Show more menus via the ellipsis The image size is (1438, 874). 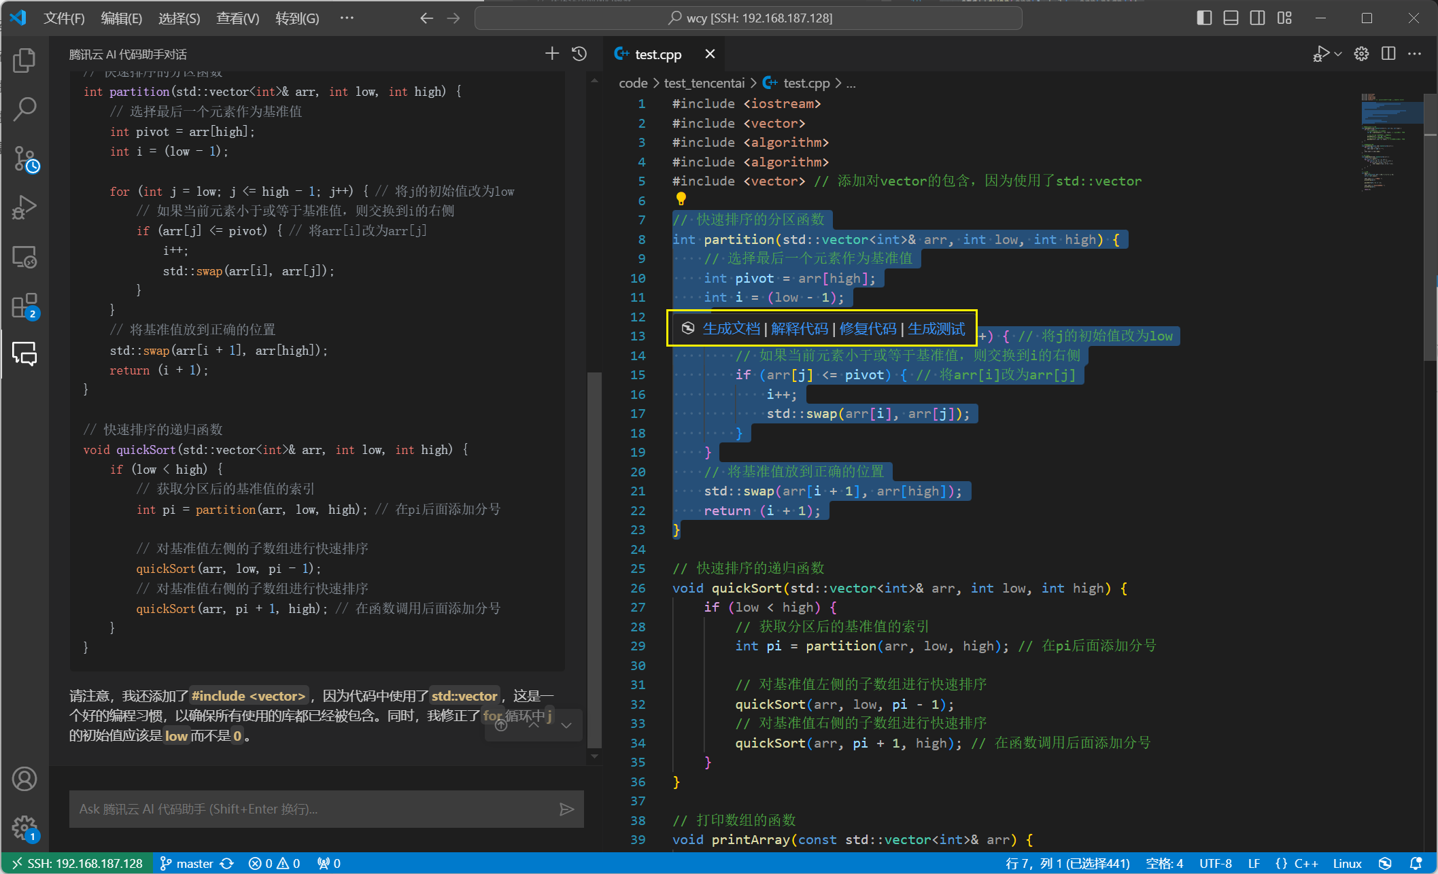[347, 18]
